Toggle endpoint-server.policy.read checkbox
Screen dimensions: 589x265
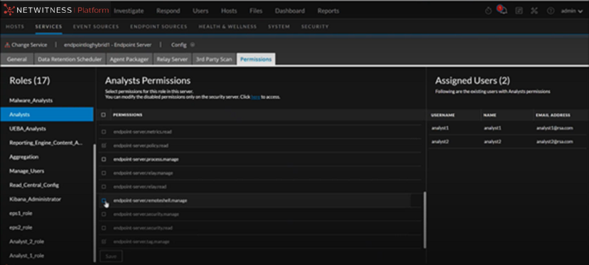click(x=104, y=145)
